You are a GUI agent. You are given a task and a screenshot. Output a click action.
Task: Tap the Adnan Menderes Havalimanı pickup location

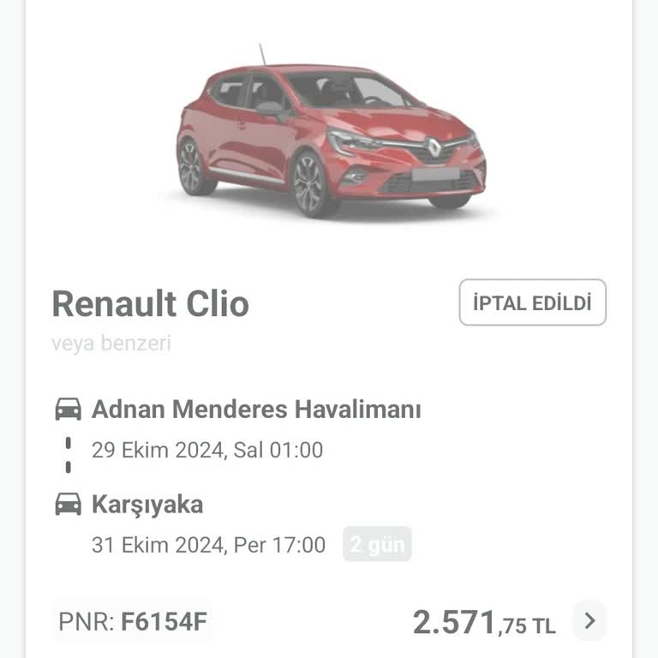(x=256, y=410)
